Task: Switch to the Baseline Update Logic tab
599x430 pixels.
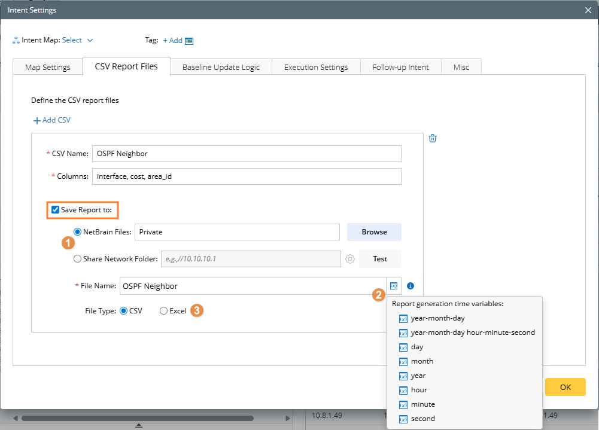Action: pyautogui.click(x=221, y=67)
